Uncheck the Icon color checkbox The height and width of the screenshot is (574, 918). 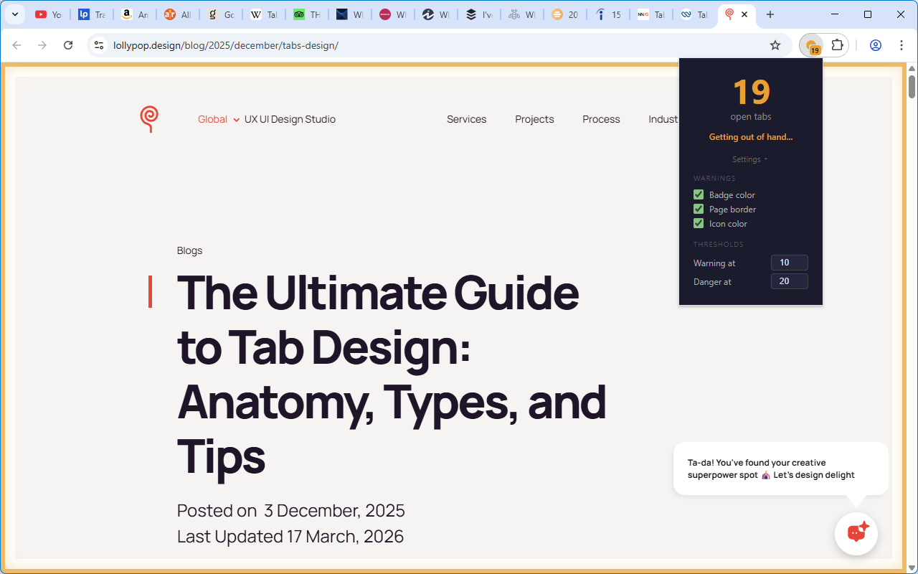(699, 223)
